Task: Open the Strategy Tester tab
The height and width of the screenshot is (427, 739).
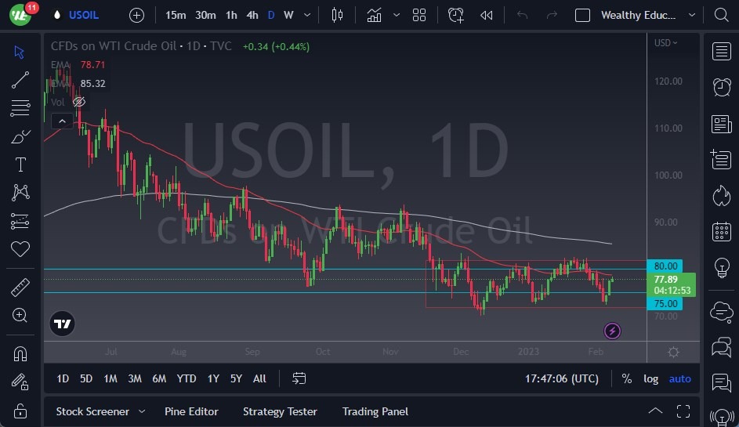Action: (x=280, y=411)
